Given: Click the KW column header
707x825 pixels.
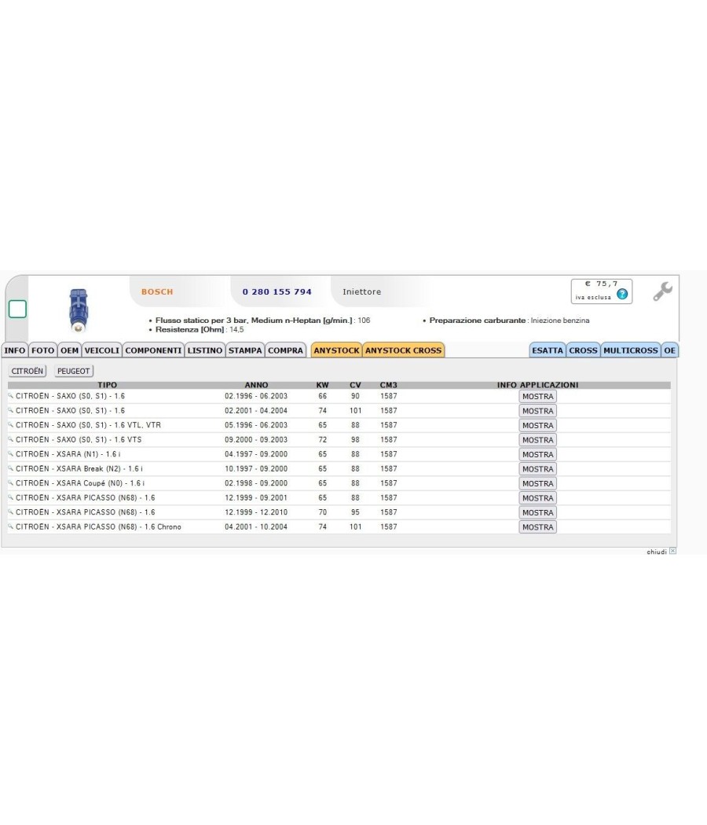Looking at the screenshot, I should point(322,385).
